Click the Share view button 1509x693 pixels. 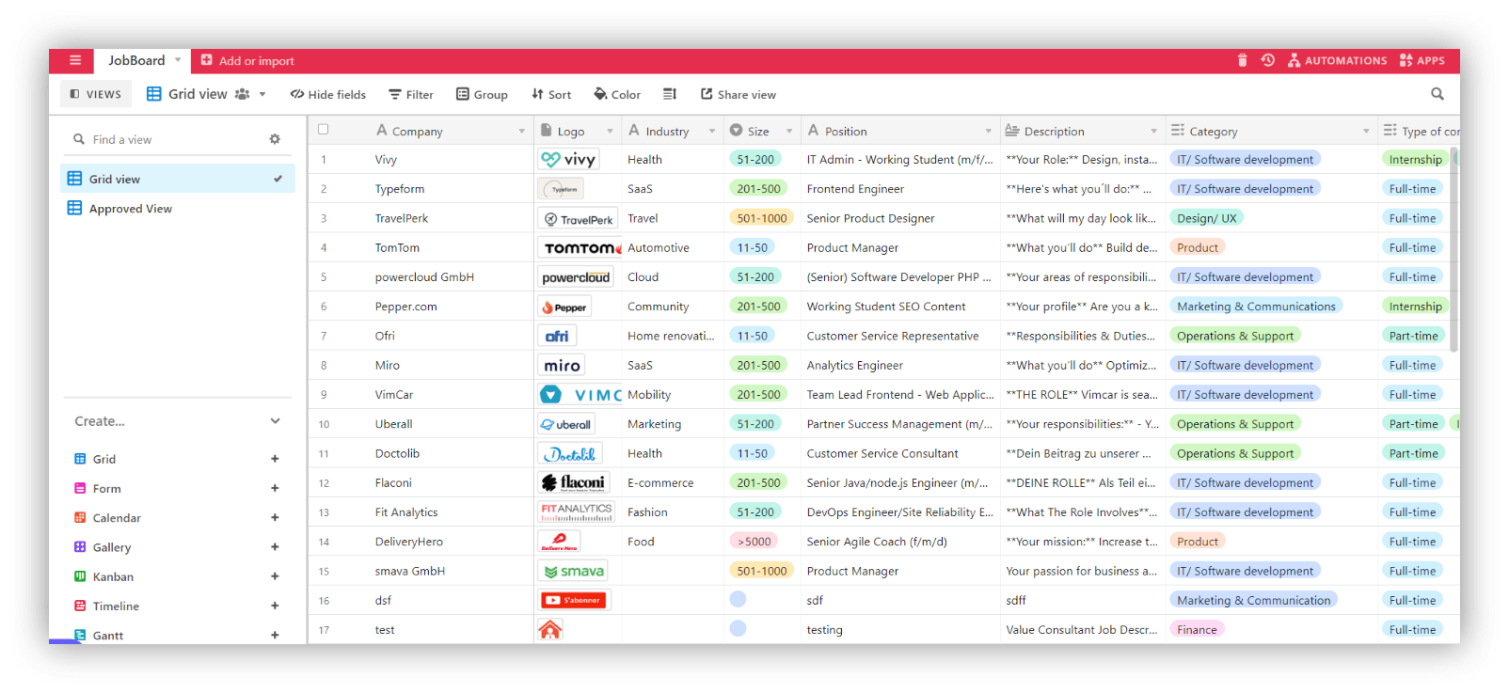[x=739, y=94]
